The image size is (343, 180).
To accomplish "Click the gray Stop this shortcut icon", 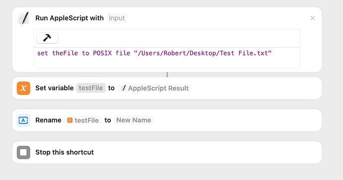I will (x=23, y=152).
